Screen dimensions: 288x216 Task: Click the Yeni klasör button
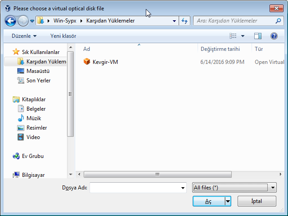click(x=63, y=36)
